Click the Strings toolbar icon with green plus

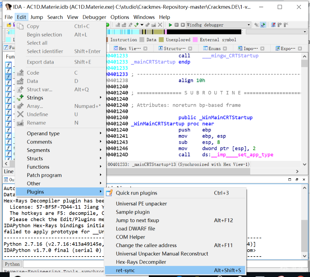tap(136, 25)
